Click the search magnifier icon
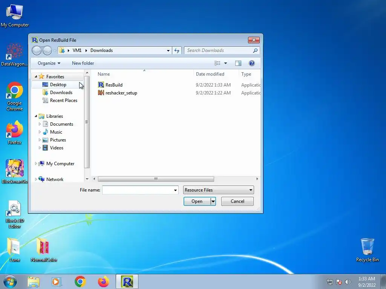This screenshot has width=386, height=289. point(255,50)
